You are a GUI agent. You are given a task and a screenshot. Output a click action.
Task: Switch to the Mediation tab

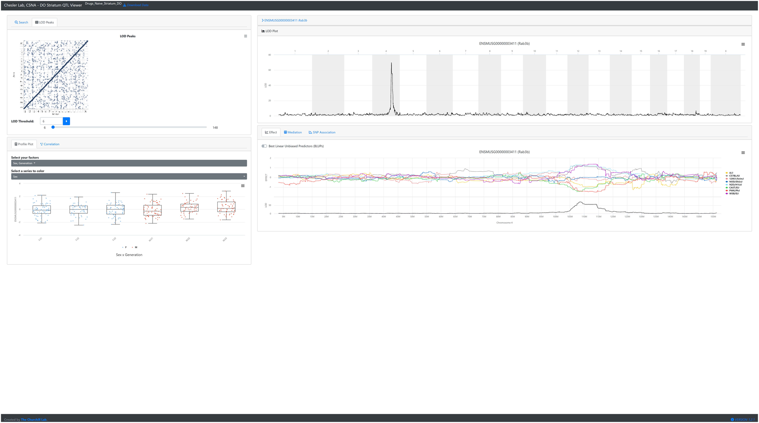click(293, 132)
